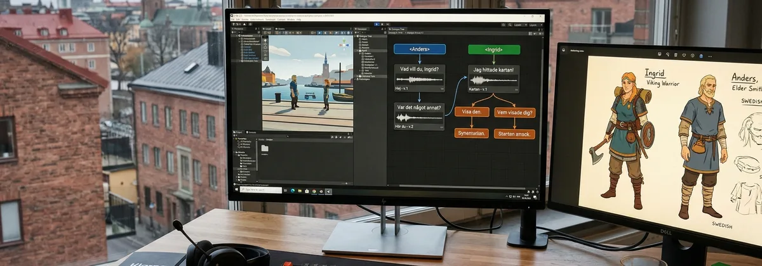Image resolution: width=762 pixels, height=266 pixels.
Task: Select the Rect tool in scene overlay
Action: pos(265,54)
